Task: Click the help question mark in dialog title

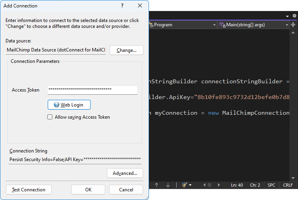Action: [122, 6]
